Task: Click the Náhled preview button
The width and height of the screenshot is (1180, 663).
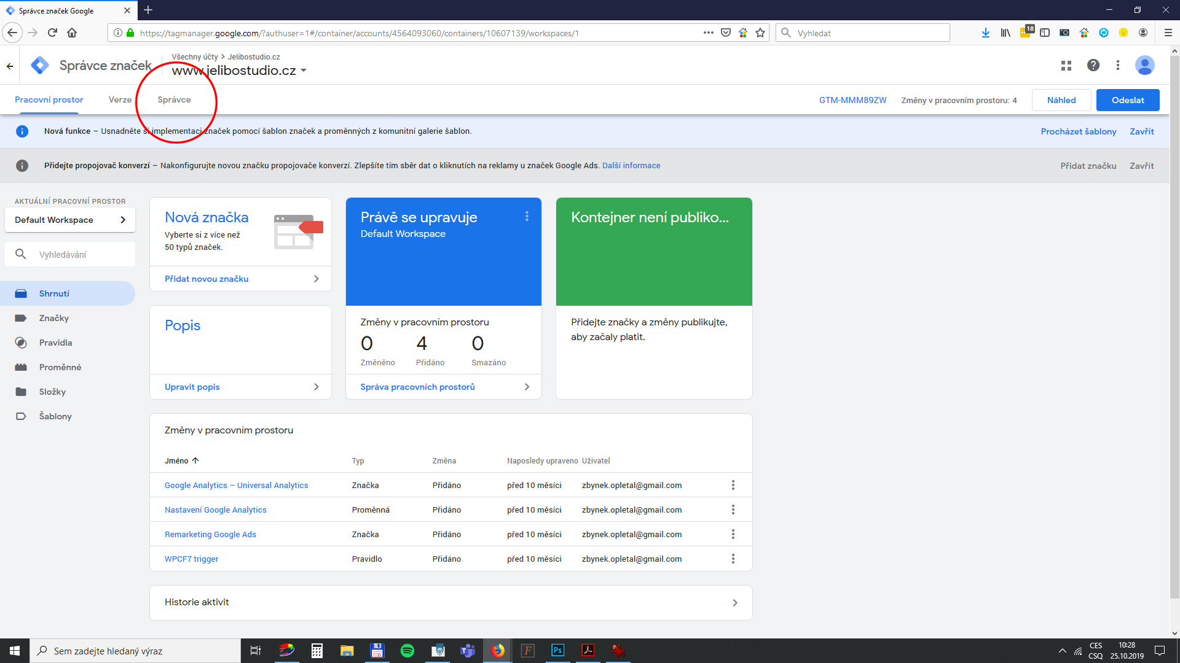Action: click(1061, 100)
